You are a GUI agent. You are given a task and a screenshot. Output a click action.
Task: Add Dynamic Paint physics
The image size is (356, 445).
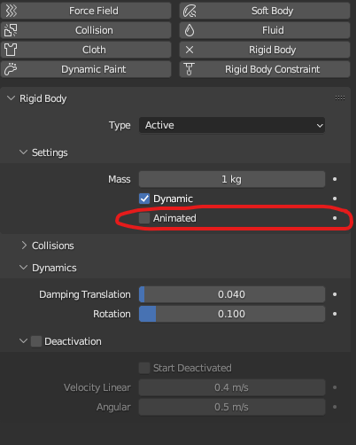[x=86, y=69]
